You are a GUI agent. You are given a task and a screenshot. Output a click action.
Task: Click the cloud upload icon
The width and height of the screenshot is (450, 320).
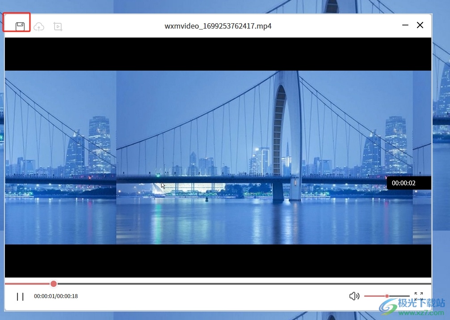39,27
